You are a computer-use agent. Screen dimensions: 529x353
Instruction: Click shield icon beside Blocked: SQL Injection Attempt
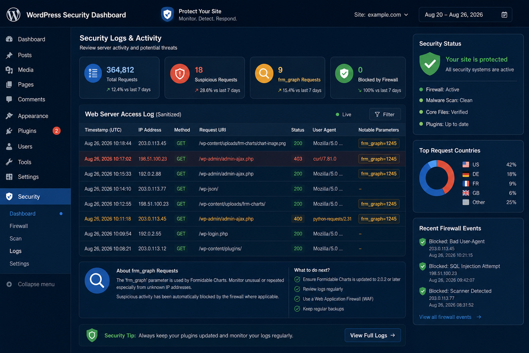[423, 267]
